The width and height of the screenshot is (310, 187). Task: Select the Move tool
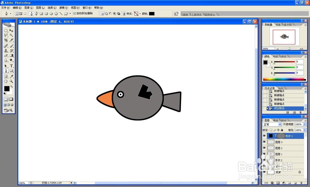[x=11, y=31]
